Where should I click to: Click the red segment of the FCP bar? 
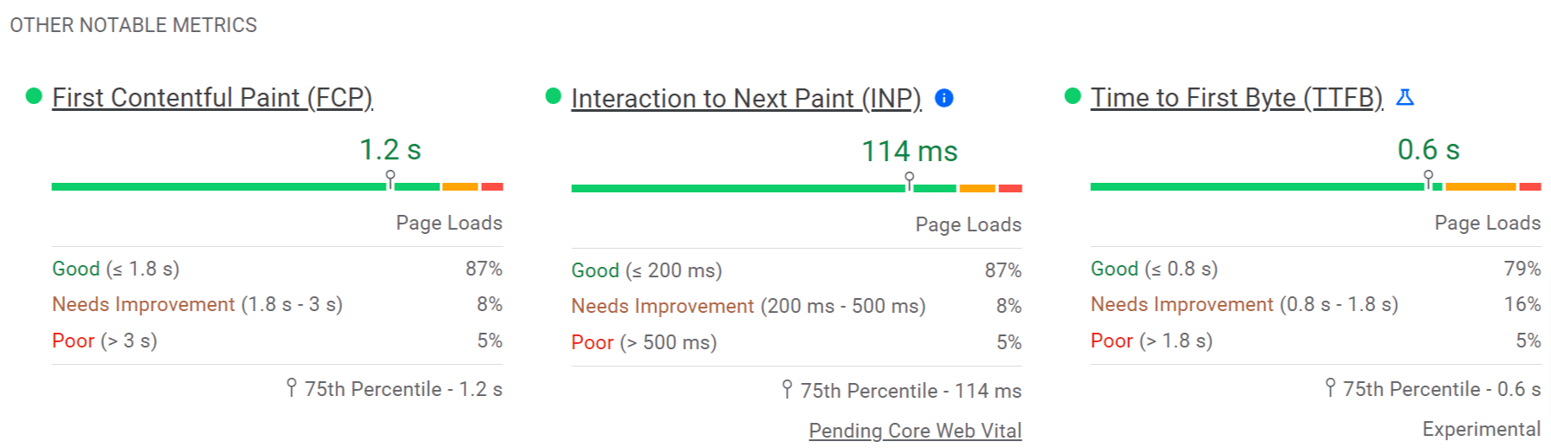tap(492, 186)
